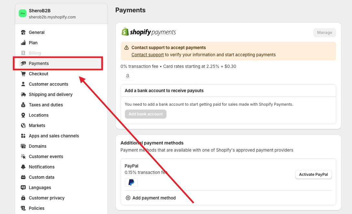The width and height of the screenshot is (352, 214).
Task: Click the Activate PayPal button
Action: click(313, 174)
